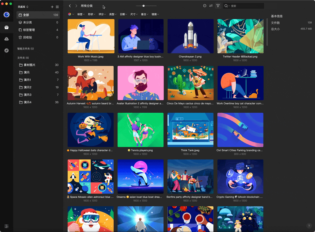Viewport: 315px width, 232px height.
Task: Click the folder icon beside 演示4
Action: coord(21,102)
